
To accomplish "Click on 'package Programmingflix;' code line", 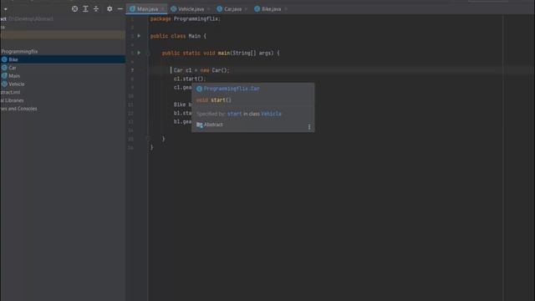I will (x=186, y=18).
